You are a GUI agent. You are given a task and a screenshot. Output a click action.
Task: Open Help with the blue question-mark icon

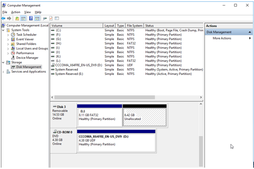[31, 19]
